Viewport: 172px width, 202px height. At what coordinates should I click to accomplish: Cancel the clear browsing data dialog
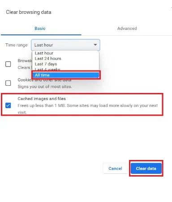[x=115, y=168]
